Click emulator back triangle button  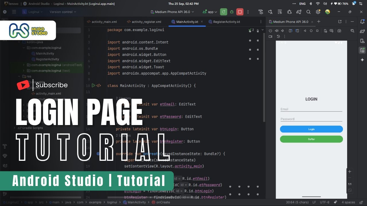click(x=305, y=31)
